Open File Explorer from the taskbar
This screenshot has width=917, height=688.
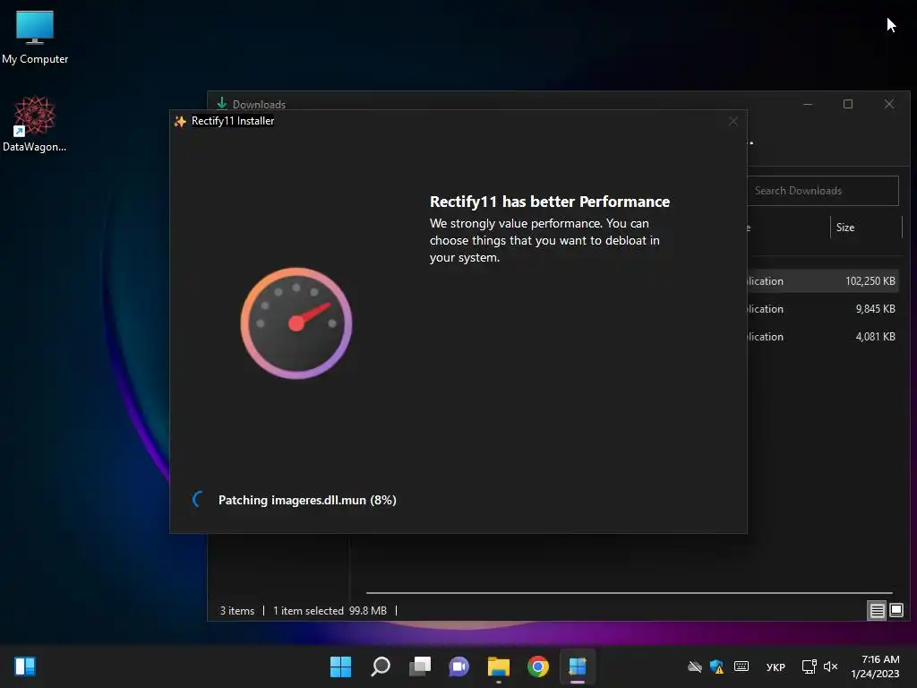[x=499, y=666]
